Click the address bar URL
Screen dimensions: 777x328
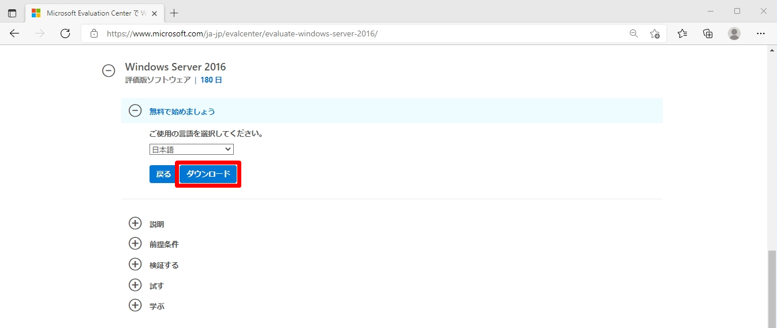(x=242, y=33)
